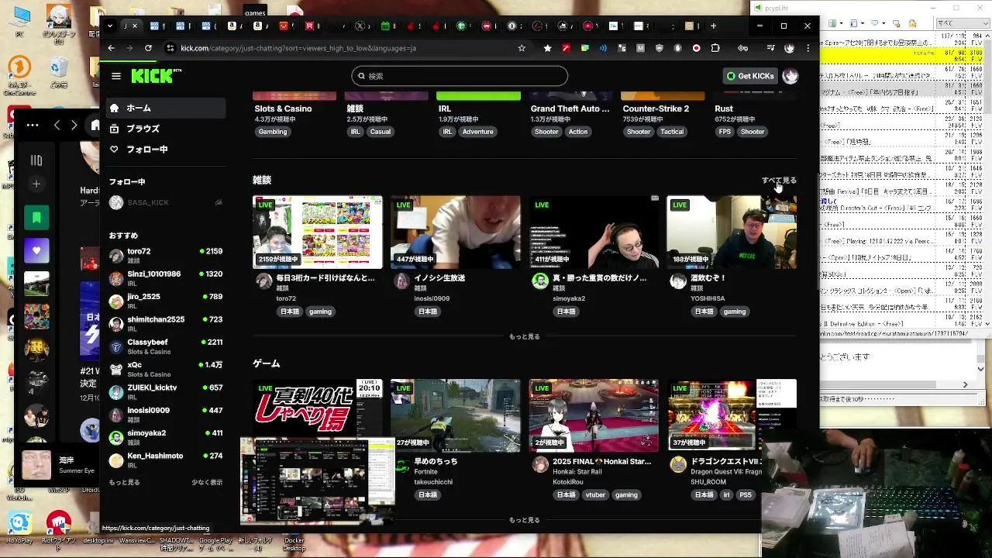The height and width of the screenshot is (558, 992).
Task: Open ZUIEKI_kicktv recommended channel
Action: click(166, 391)
